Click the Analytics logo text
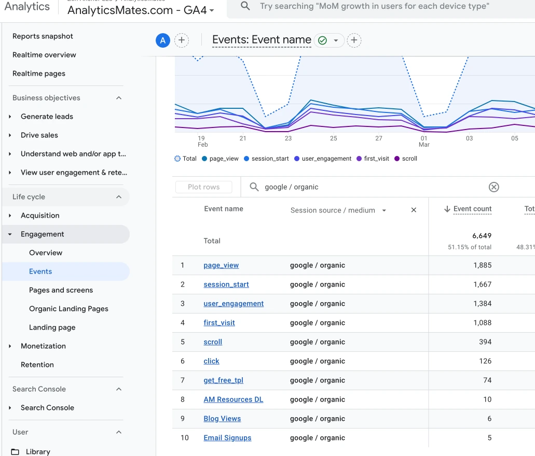 (27, 6)
